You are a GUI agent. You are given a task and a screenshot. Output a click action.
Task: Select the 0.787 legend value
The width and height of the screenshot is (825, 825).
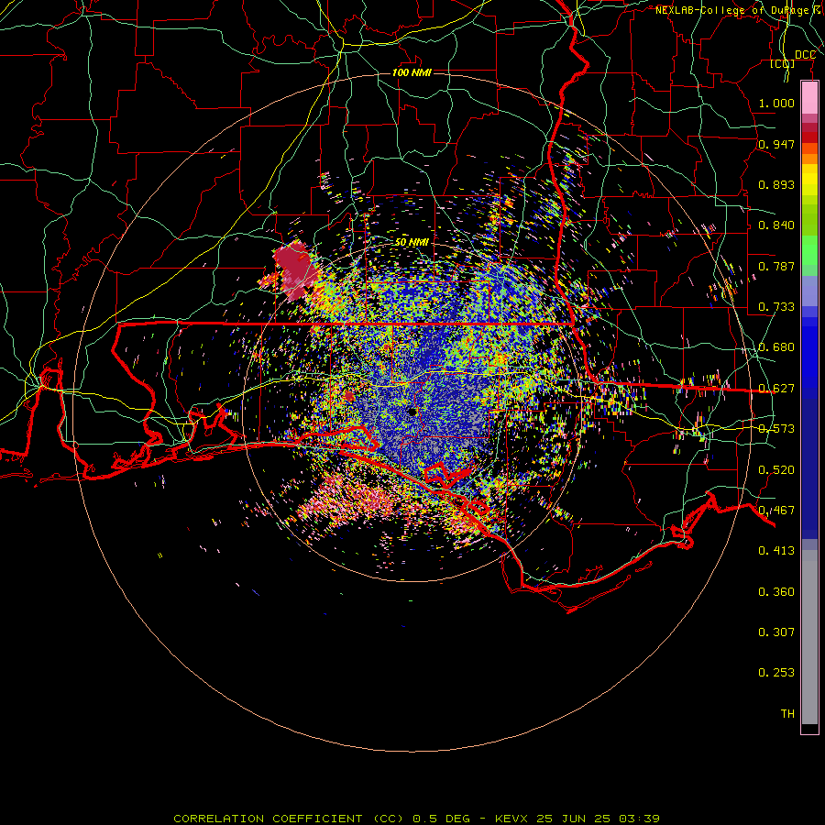pos(776,266)
